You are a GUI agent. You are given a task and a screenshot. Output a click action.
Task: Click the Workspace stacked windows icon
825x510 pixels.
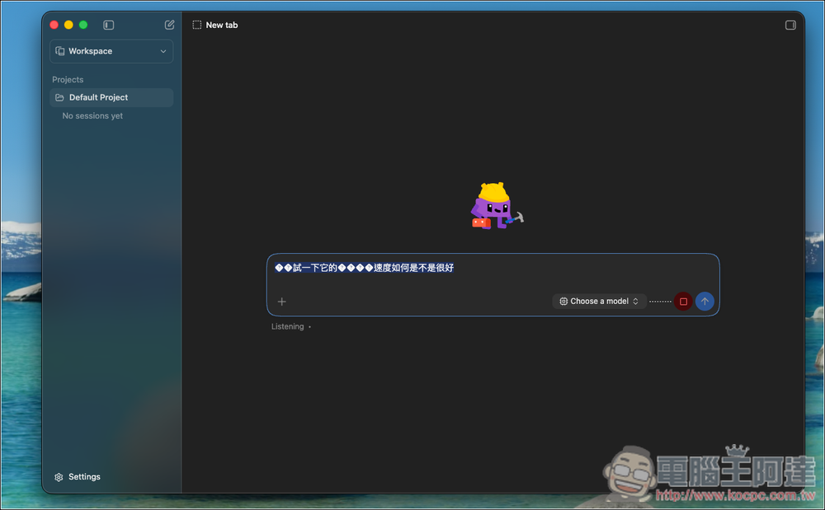tap(60, 51)
